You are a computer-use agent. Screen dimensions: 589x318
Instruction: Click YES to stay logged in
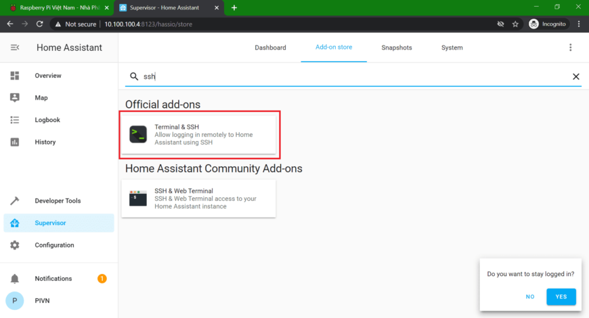(x=561, y=296)
